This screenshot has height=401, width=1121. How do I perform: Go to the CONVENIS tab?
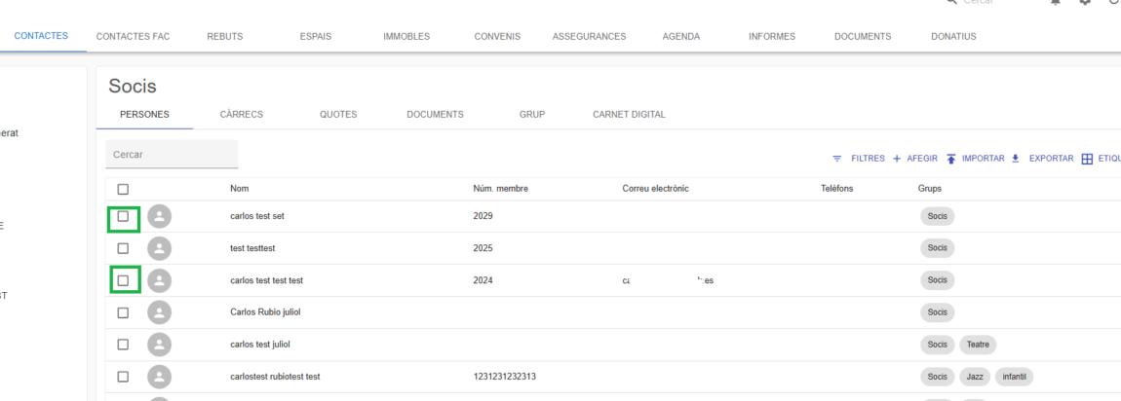coord(497,36)
